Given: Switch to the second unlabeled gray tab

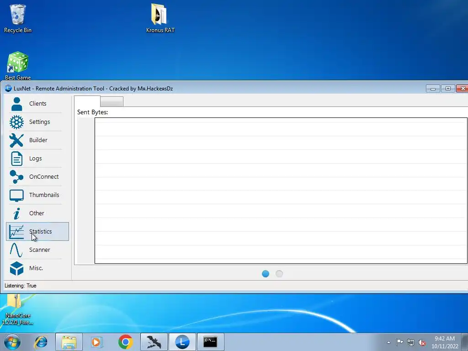Looking at the screenshot, I should click(x=112, y=102).
